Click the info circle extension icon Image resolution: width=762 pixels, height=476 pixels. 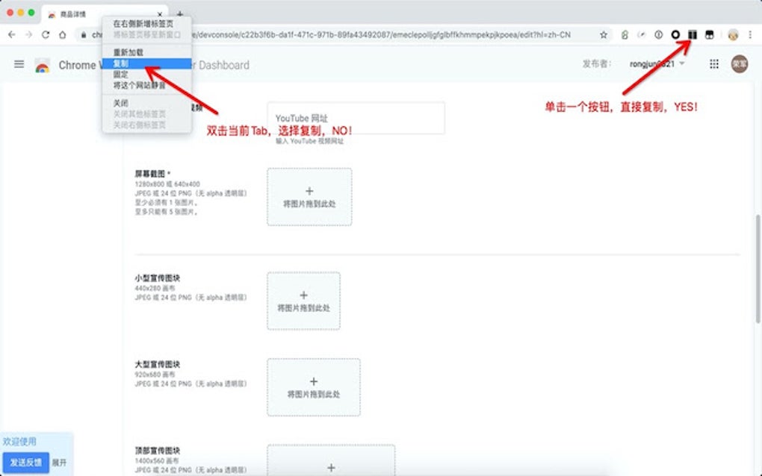pyautogui.click(x=657, y=34)
